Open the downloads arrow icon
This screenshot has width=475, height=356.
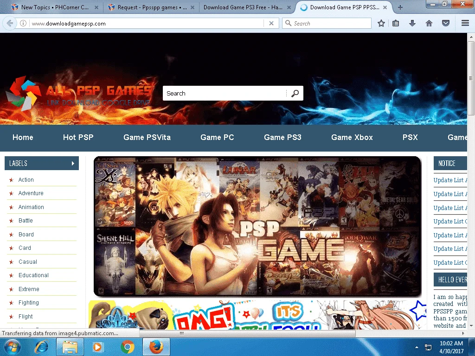coord(412,23)
